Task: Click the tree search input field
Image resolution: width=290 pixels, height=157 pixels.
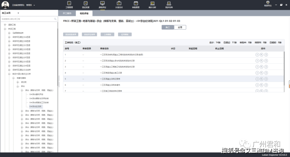Action: 28,19
